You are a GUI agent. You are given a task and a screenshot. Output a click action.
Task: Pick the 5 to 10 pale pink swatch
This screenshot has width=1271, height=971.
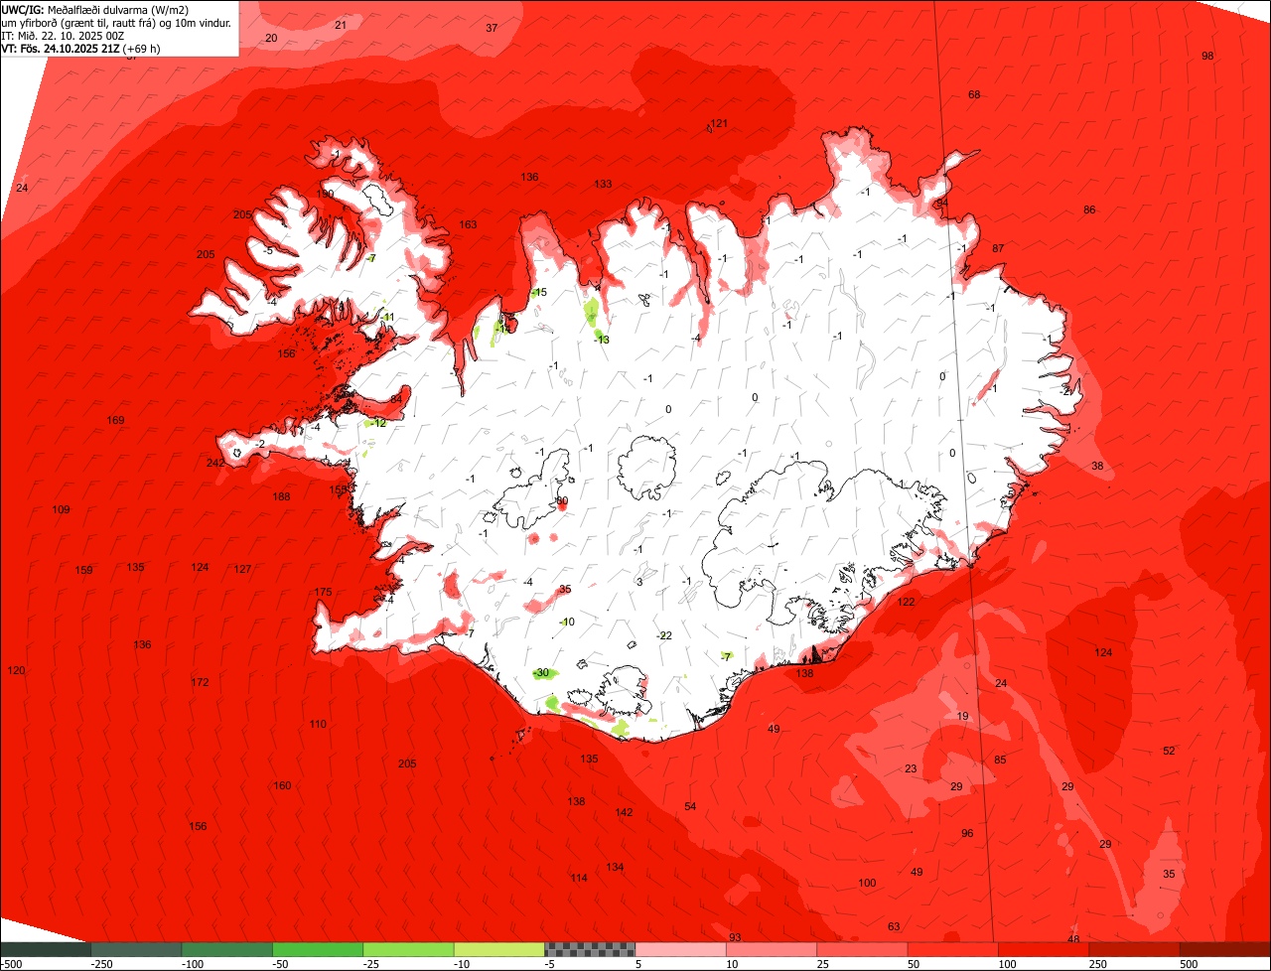(680, 949)
